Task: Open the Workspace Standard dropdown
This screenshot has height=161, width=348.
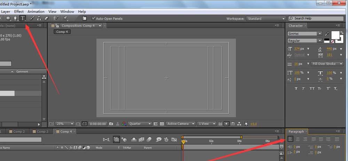Action: point(266,18)
